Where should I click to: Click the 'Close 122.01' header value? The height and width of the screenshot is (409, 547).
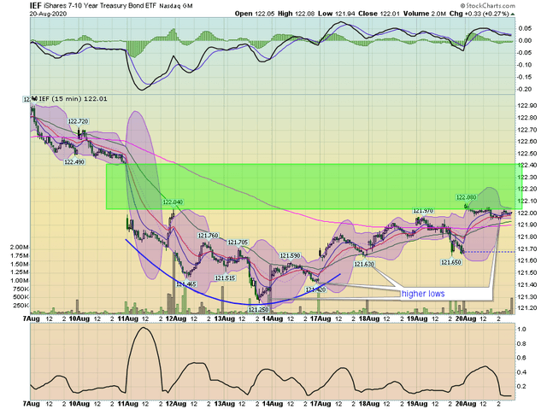click(x=379, y=14)
